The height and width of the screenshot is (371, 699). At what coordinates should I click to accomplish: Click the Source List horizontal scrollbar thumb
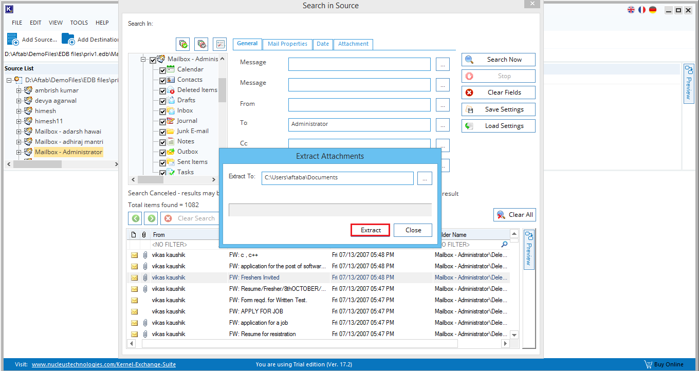pos(37,164)
